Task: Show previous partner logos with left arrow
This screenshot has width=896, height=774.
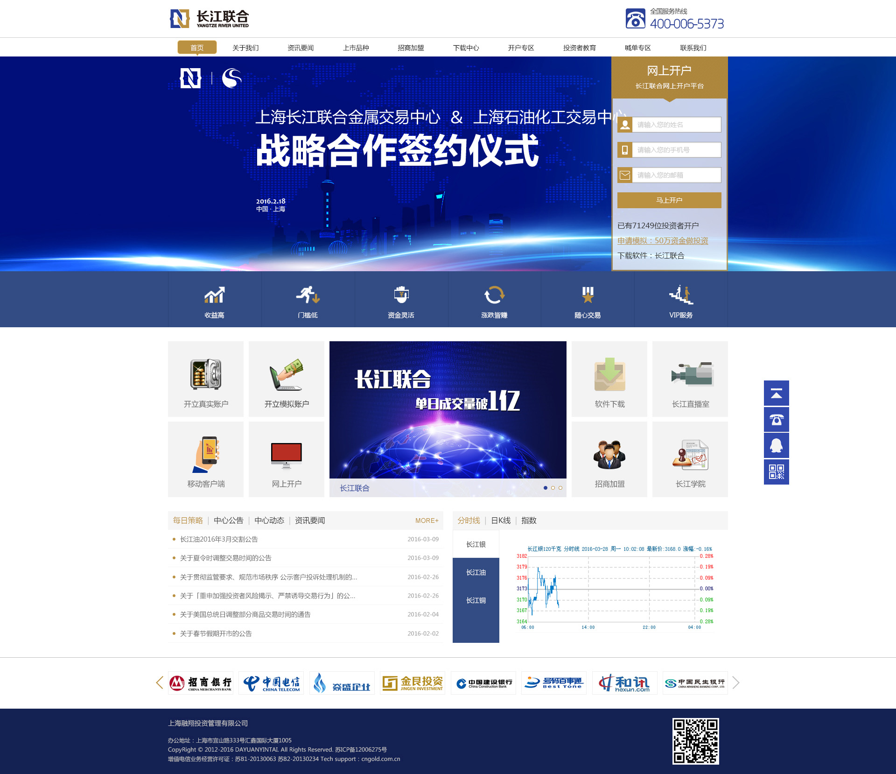Action: (160, 683)
